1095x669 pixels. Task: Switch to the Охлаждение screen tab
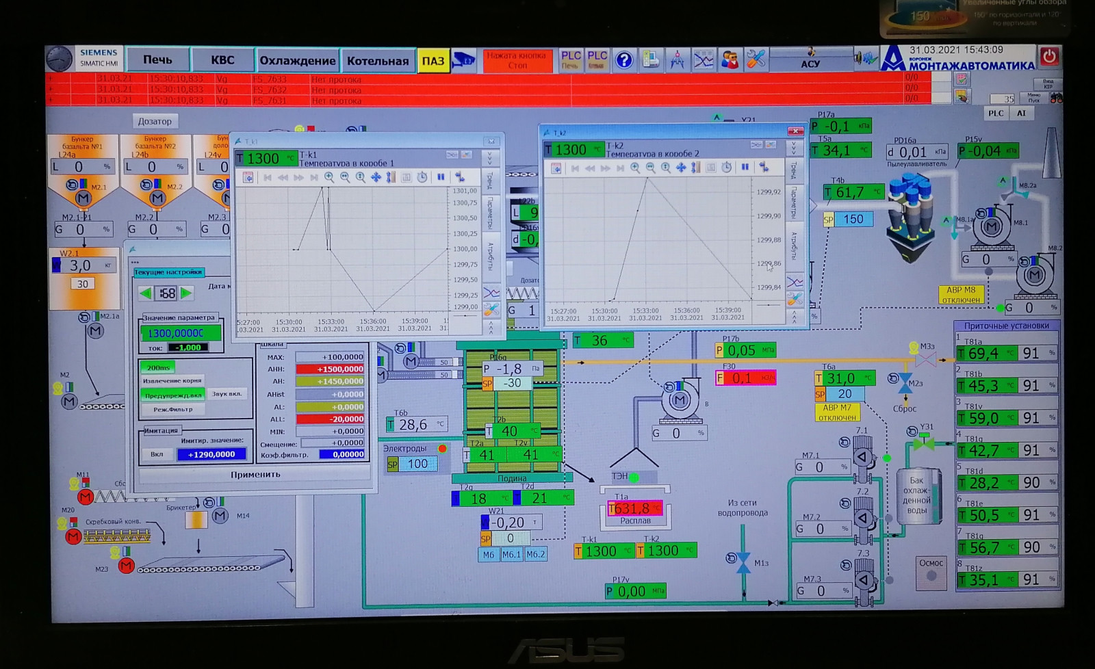[298, 61]
